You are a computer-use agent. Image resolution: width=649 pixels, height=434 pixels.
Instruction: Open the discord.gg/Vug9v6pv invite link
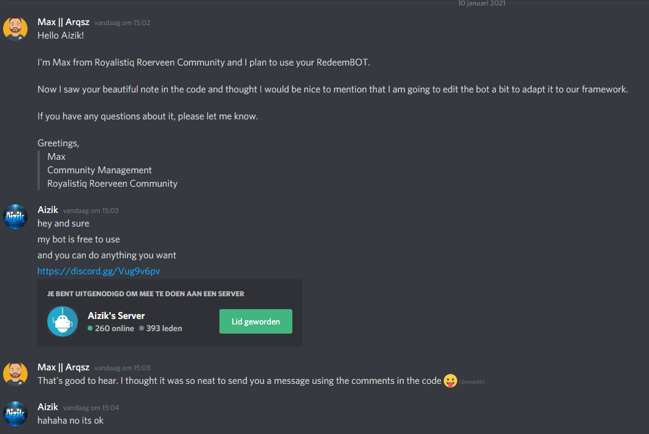click(x=99, y=271)
